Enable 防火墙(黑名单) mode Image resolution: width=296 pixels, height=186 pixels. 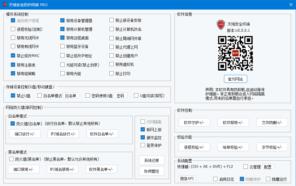point(11,159)
